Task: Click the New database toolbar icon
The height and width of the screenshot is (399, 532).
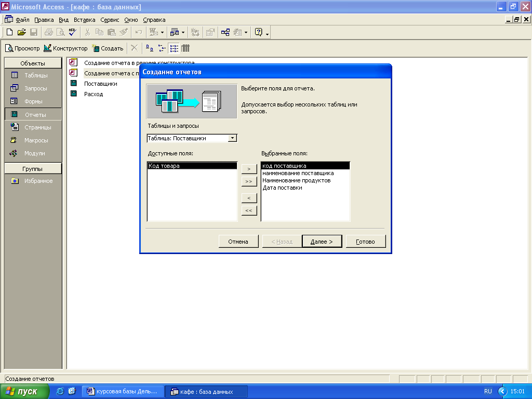Action: click(x=9, y=32)
